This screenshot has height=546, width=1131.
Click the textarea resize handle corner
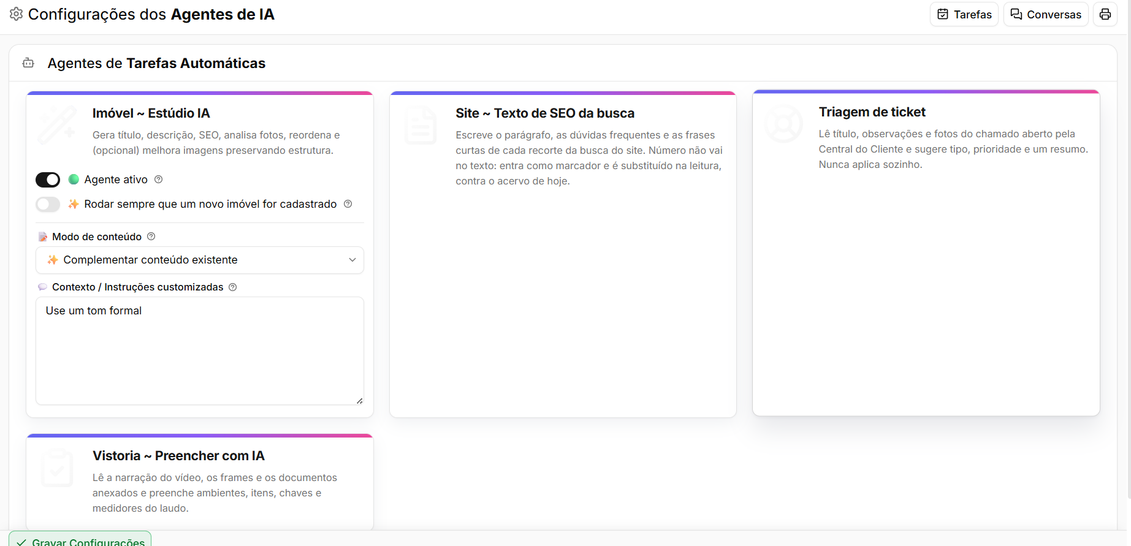(360, 401)
